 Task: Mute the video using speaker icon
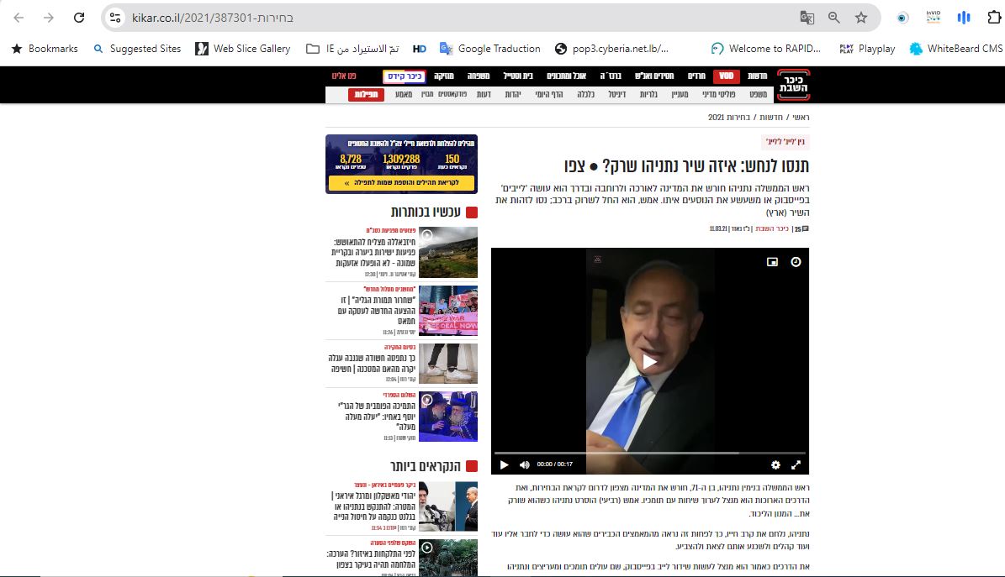pyautogui.click(x=525, y=464)
